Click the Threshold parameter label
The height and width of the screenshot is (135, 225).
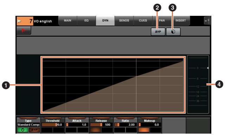(x=52, y=121)
